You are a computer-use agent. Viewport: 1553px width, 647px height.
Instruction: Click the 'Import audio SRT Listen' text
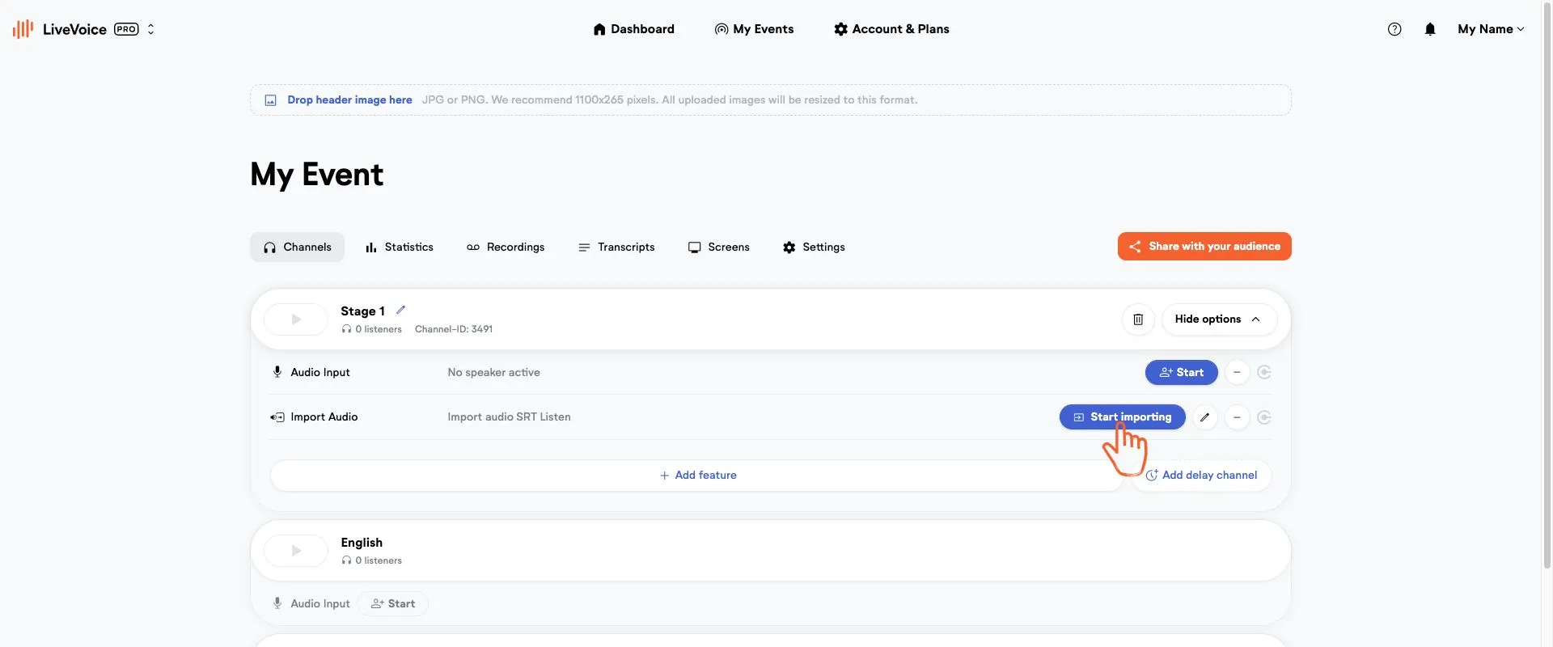509,417
